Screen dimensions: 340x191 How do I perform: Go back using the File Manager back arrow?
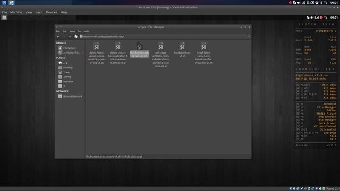(x=58, y=37)
